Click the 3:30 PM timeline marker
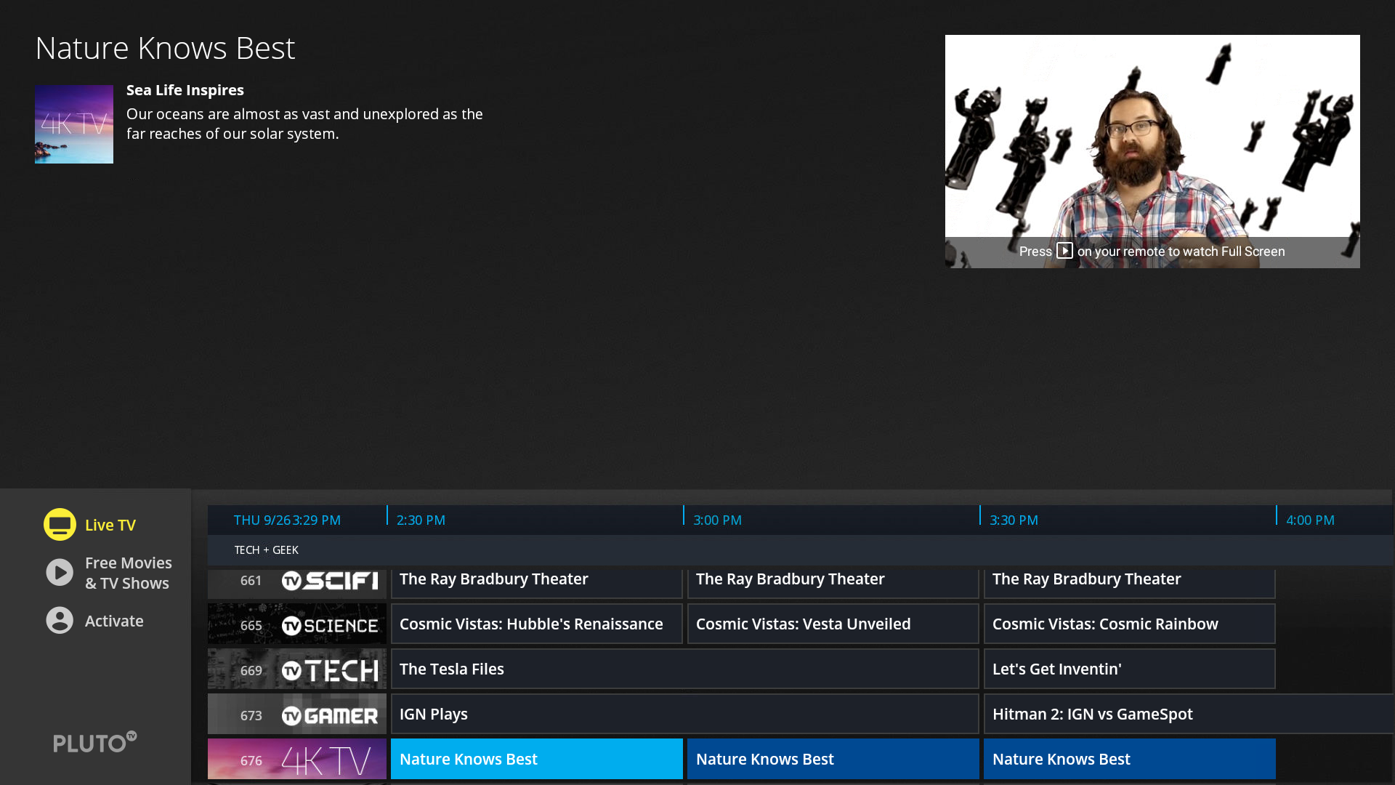The height and width of the screenshot is (785, 1395). click(x=1014, y=520)
